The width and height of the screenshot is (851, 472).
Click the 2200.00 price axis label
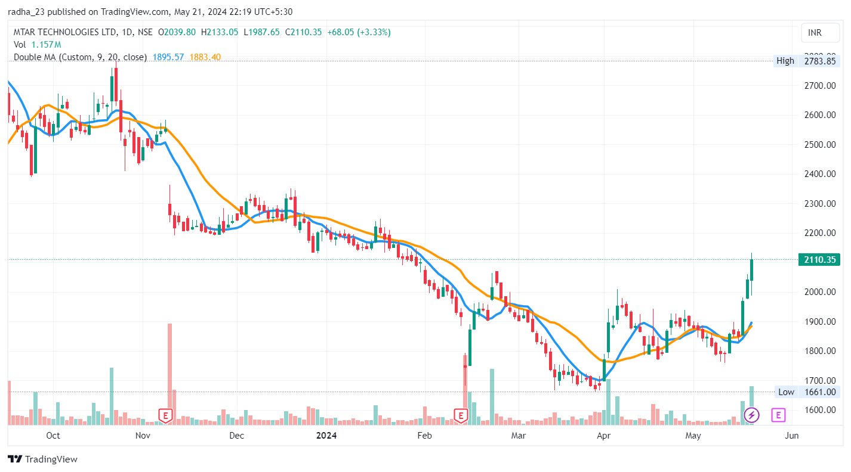coord(820,233)
